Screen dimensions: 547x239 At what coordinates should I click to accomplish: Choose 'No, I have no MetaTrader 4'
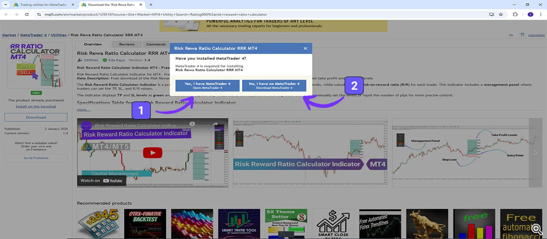point(274,86)
